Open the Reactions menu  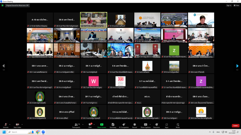coord(156,125)
